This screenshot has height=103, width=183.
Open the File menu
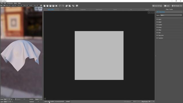click(2, 3)
